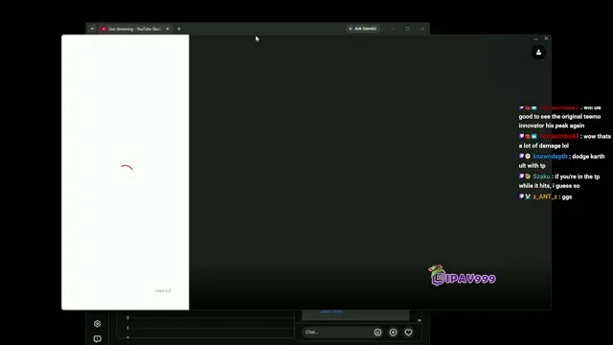Focus the Chat message input field
This screenshot has width=613, height=345.
pyautogui.click(x=338, y=333)
